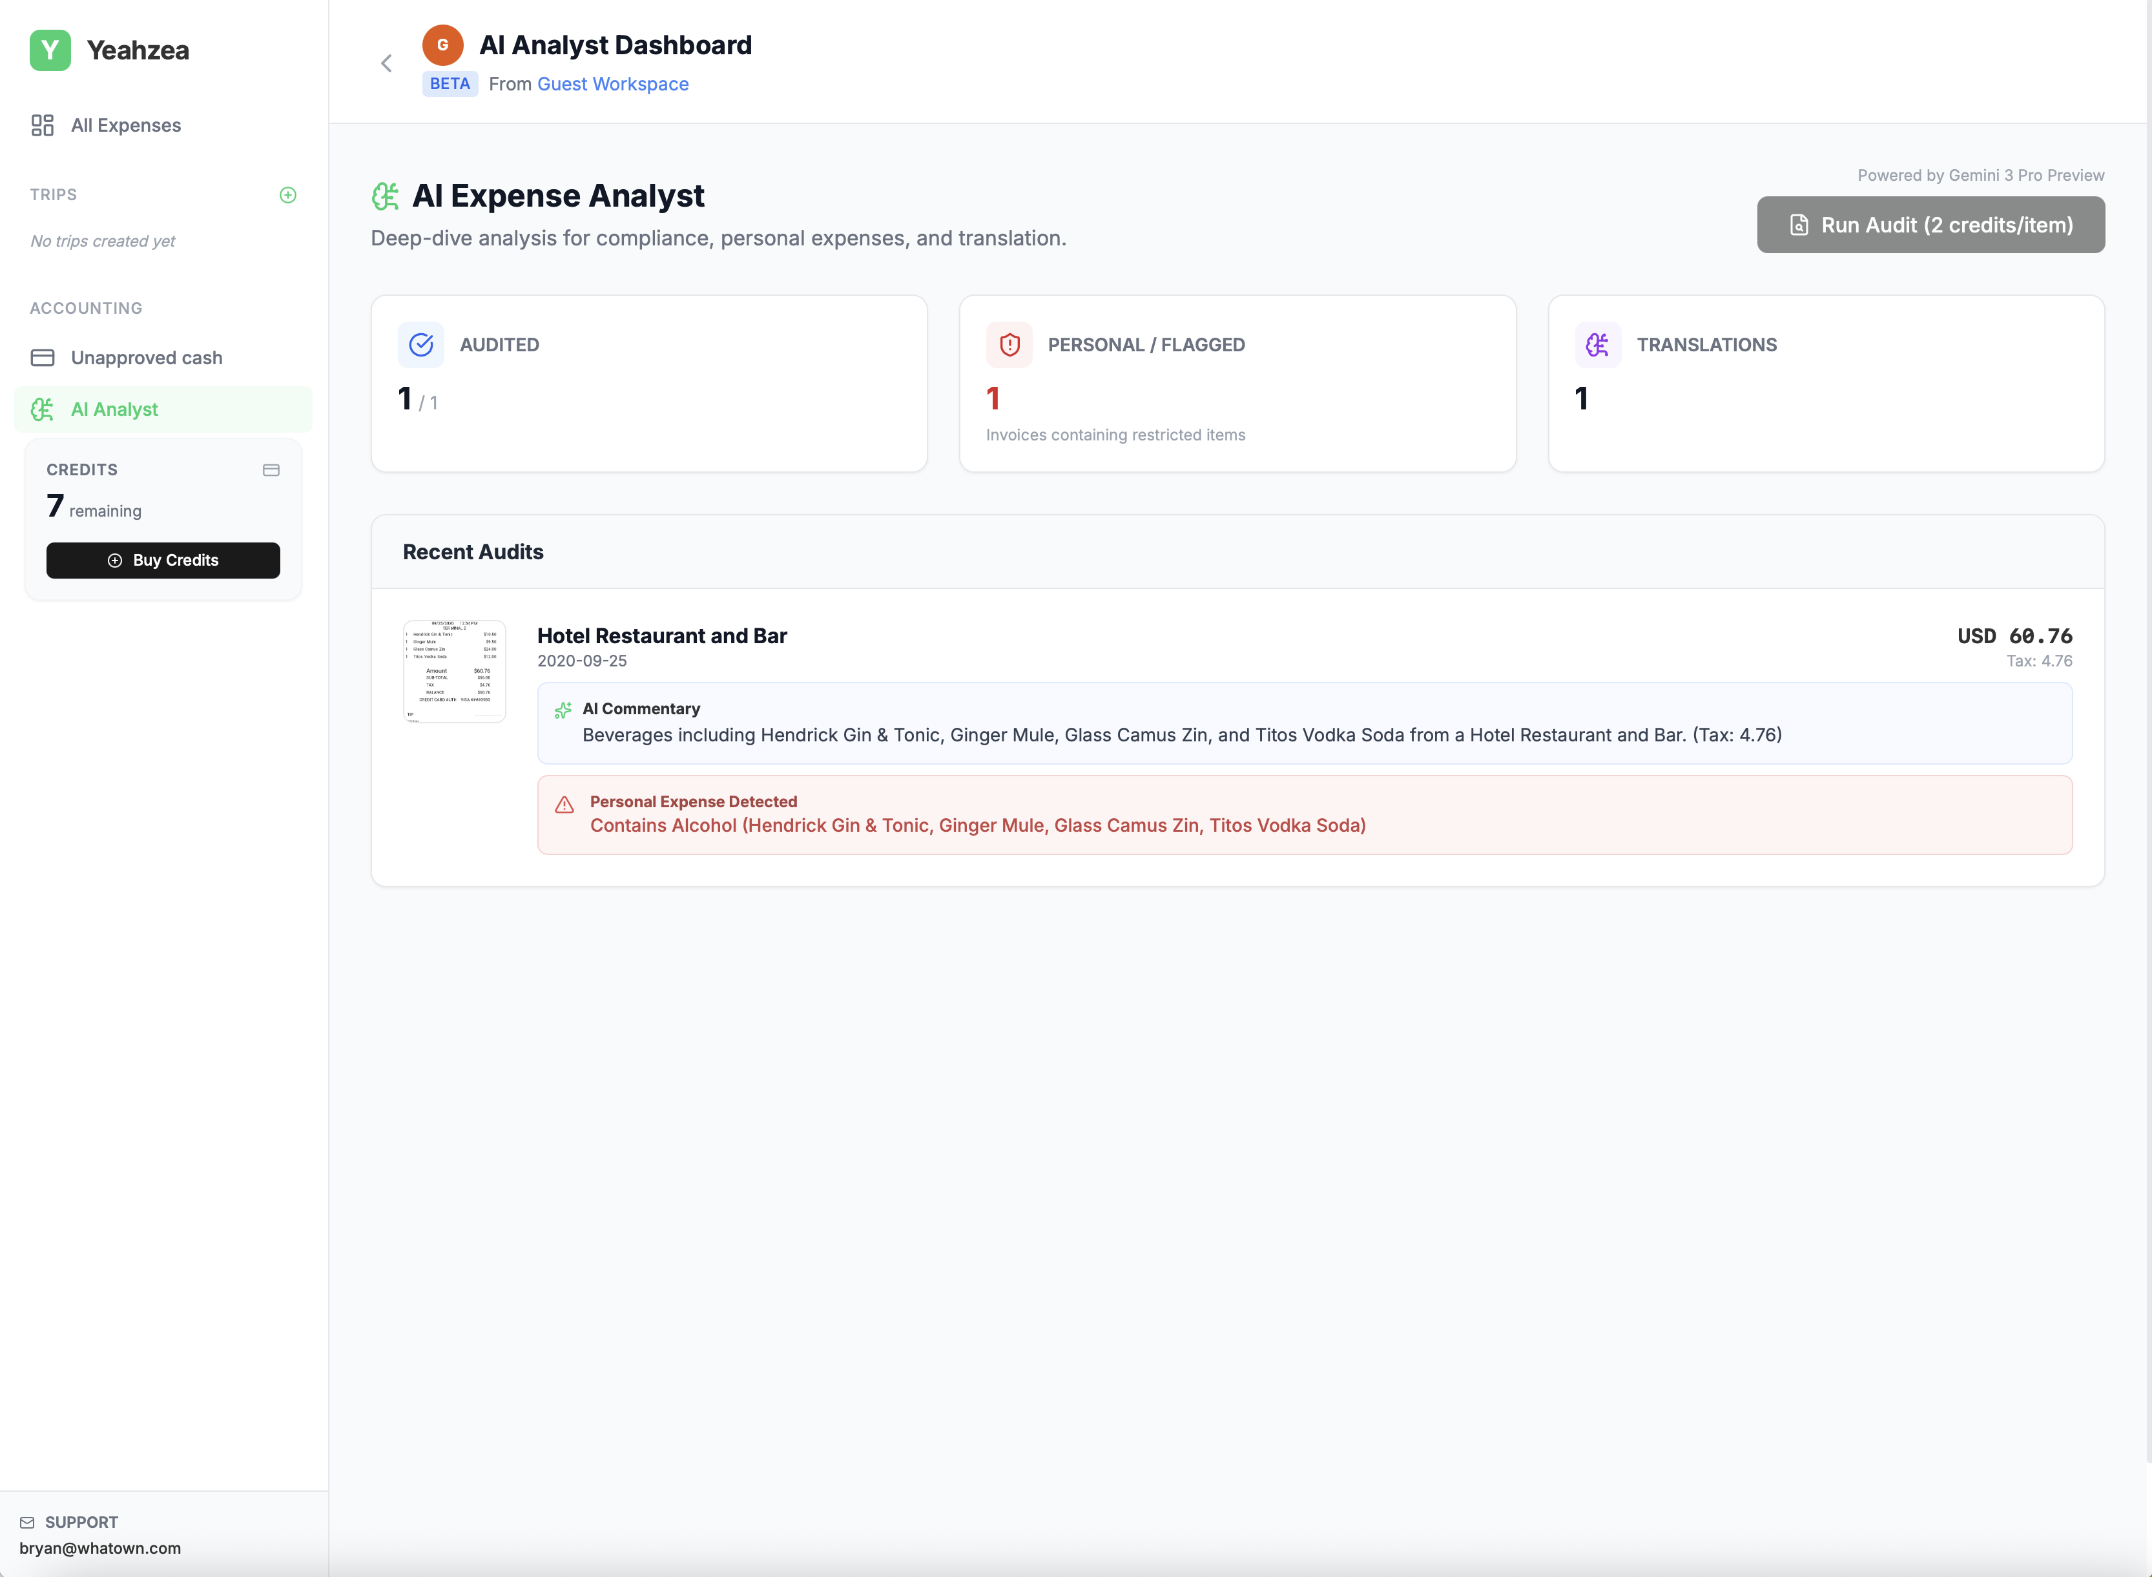Collapse back using the left chevron arrow
This screenshot has height=1577, width=2152.
[387, 63]
